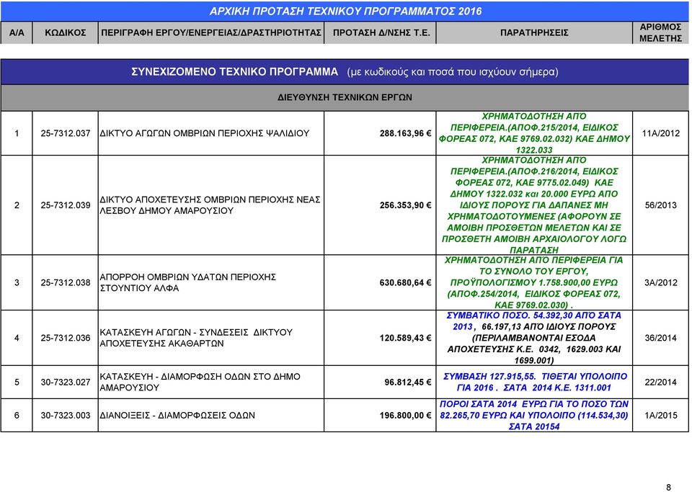Click description ΚΑΤΑΣΚΕΥΗ - ΔΙΑΜΟΡΦΩΣΗ ΟΔΩΝ

coord(200,383)
